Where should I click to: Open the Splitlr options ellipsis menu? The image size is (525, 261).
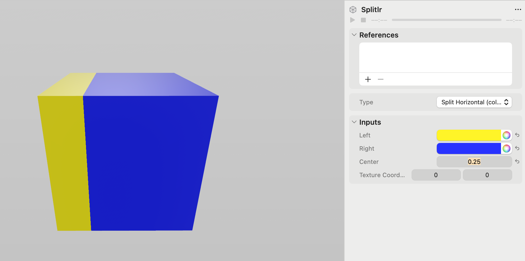point(517,9)
